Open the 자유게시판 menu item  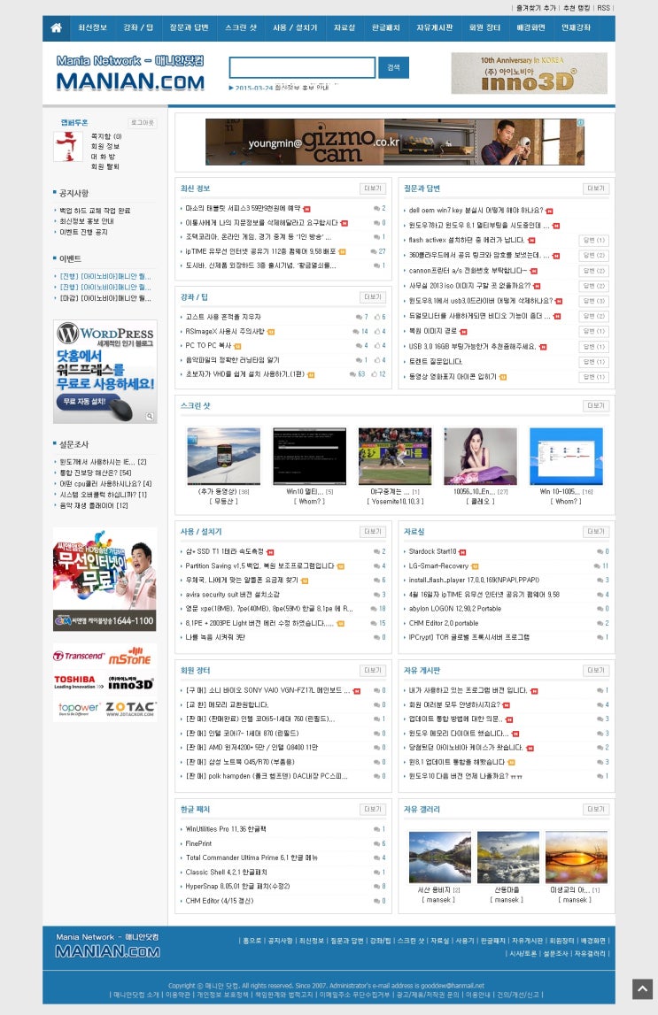coord(434,27)
